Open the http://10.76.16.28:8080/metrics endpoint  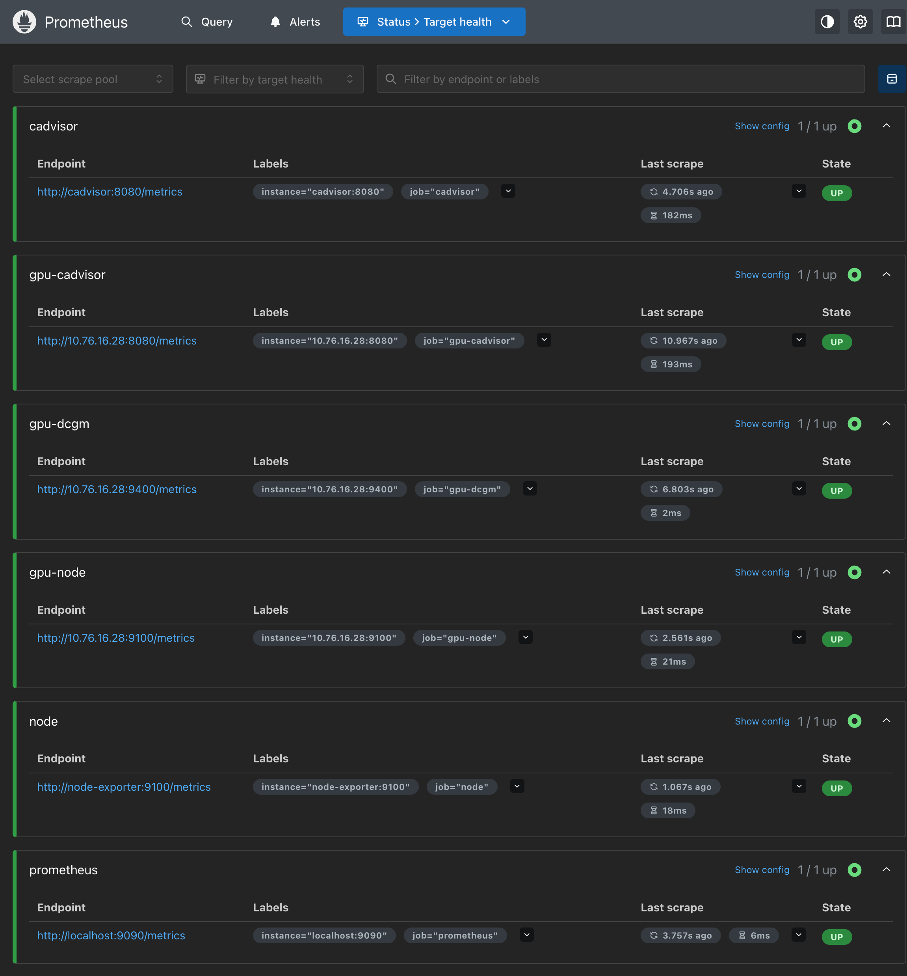117,341
